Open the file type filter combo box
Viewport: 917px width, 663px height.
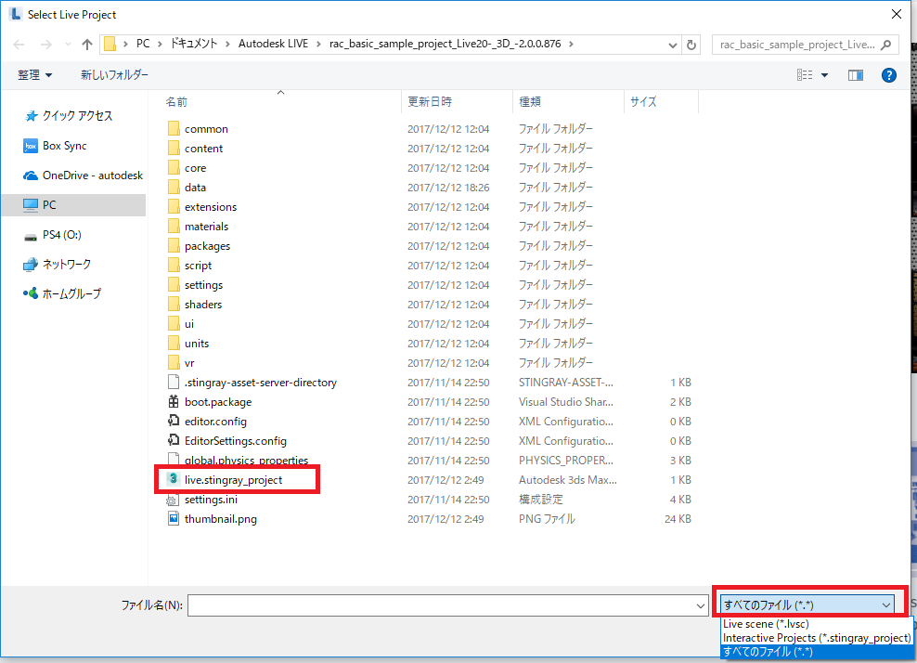(x=807, y=604)
